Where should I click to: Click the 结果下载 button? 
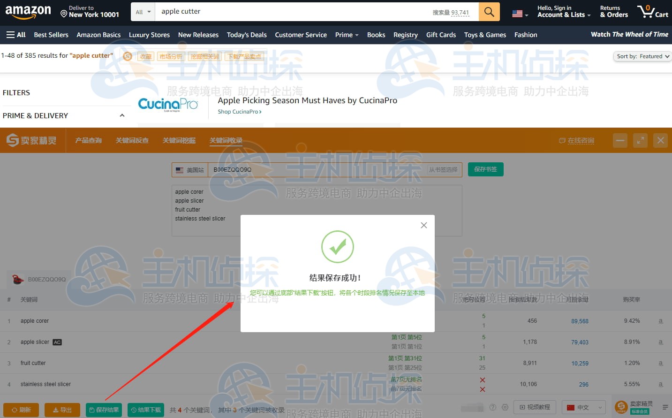tap(145, 410)
